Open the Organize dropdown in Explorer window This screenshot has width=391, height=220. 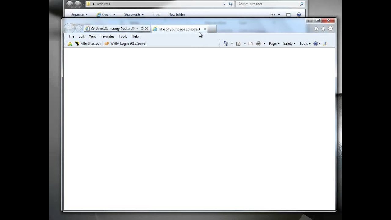tap(79, 15)
